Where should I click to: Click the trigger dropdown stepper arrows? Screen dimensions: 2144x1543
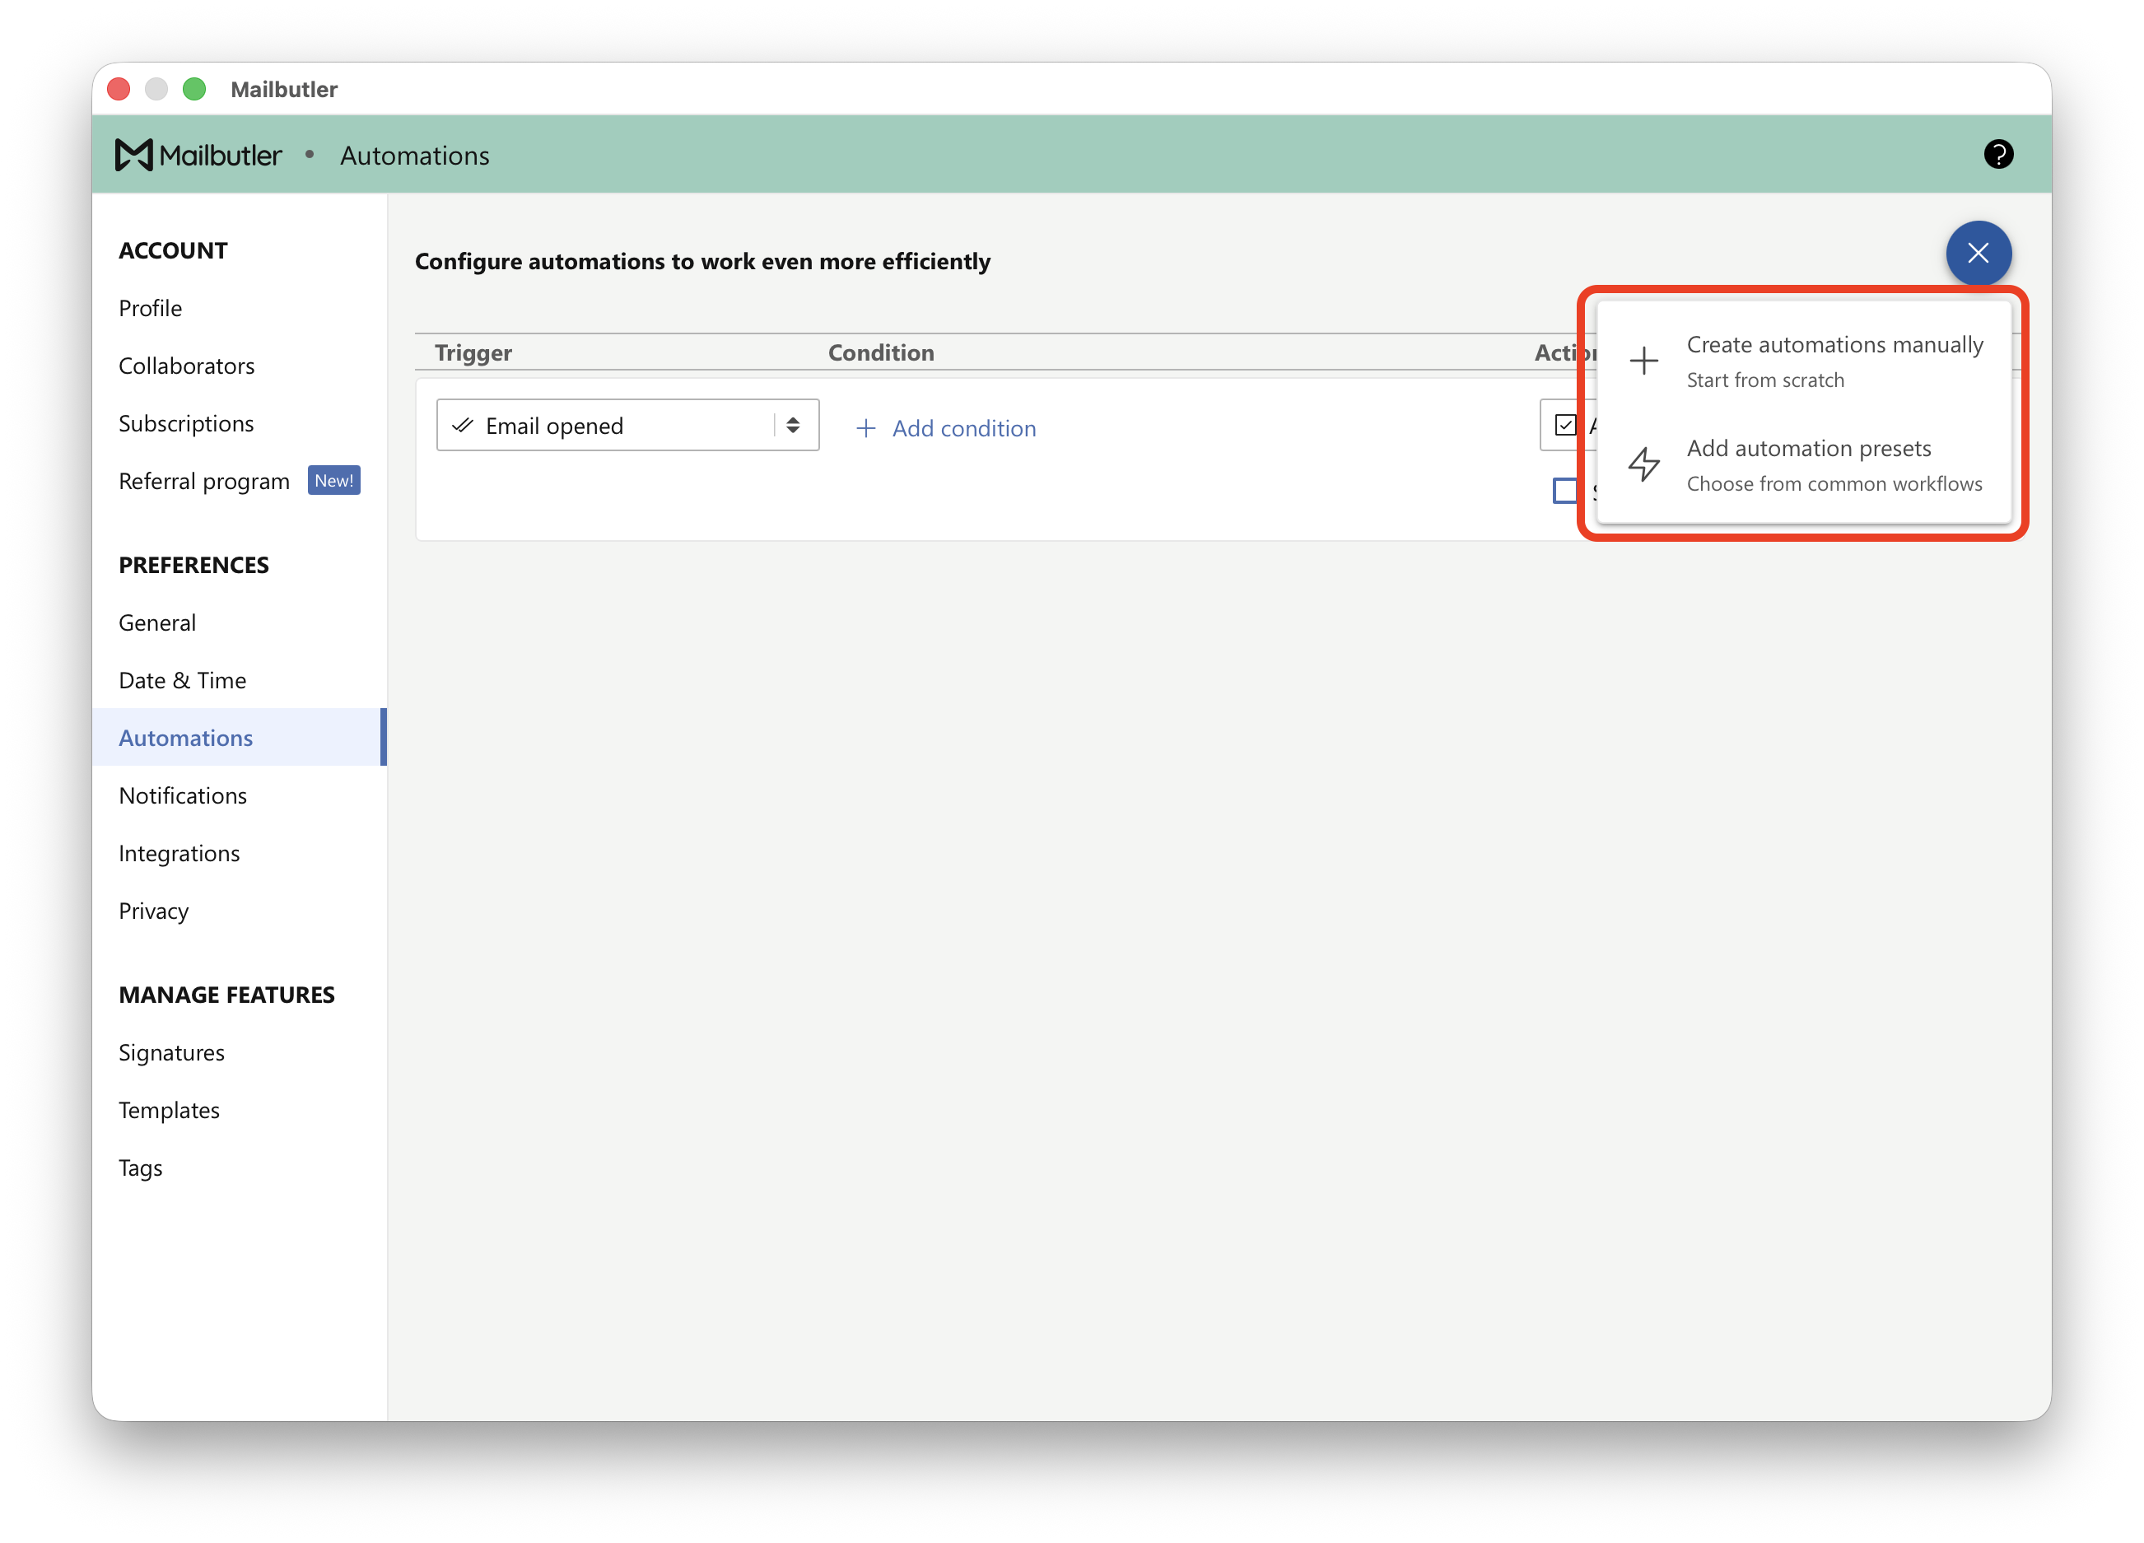pyautogui.click(x=793, y=426)
